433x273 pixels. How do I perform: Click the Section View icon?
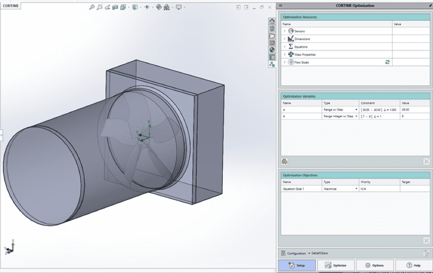pyautogui.click(x=115, y=7)
